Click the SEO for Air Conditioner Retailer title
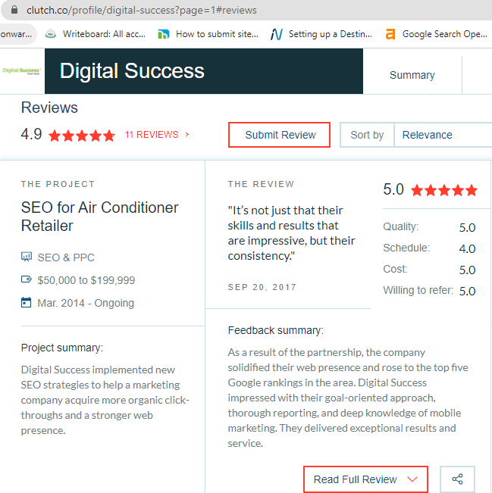This screenshot has width=492, height=493. (99, 217)
